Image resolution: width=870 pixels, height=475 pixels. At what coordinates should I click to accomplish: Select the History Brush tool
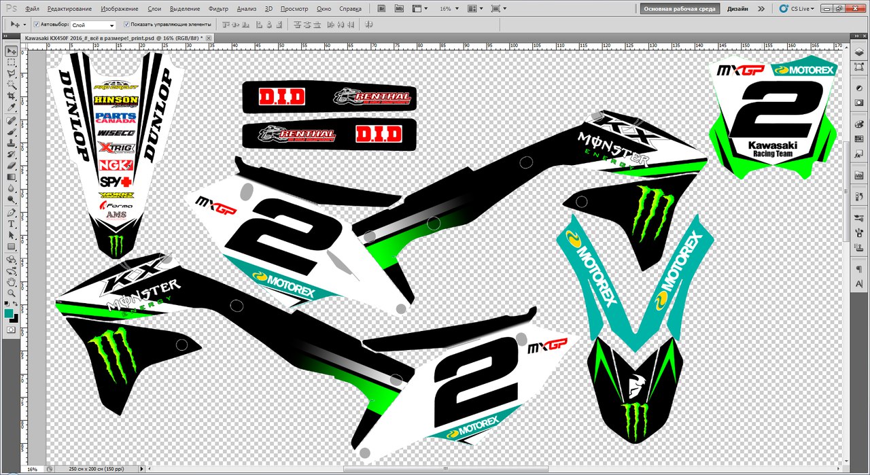pyautogui.click(x=12, y=155)
